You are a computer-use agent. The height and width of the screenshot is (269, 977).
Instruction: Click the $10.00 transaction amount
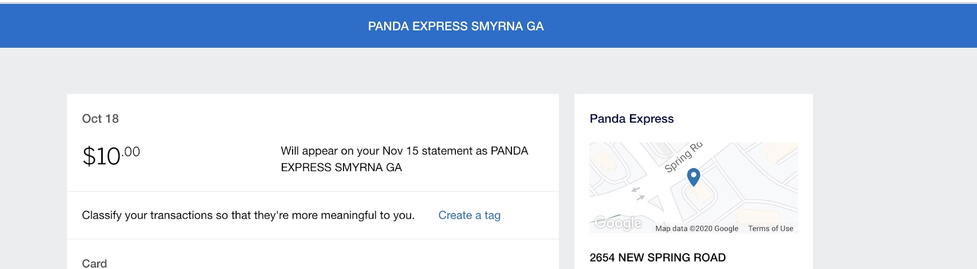pyautogui.click(x=111, y=156)
